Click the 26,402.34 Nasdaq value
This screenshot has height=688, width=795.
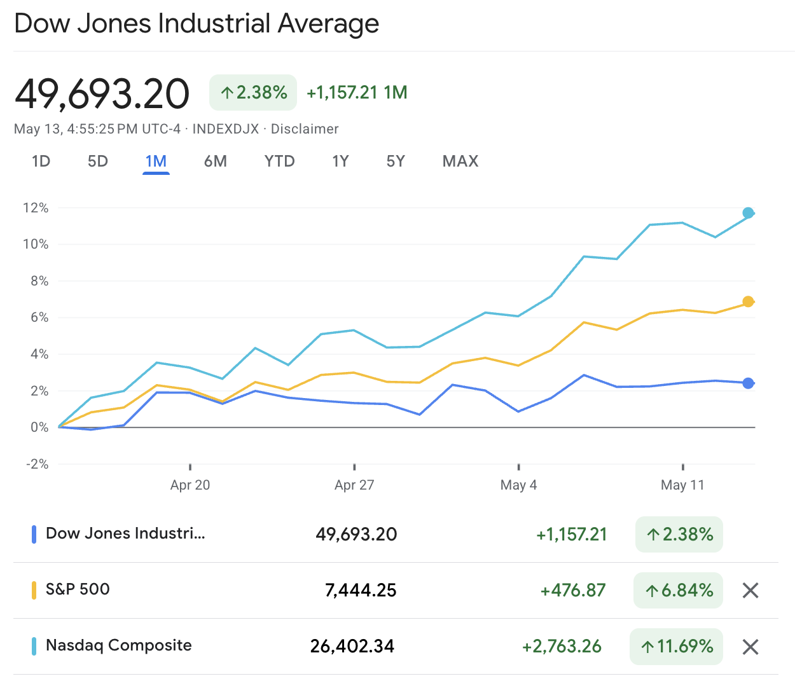click(x=352, y=646)
